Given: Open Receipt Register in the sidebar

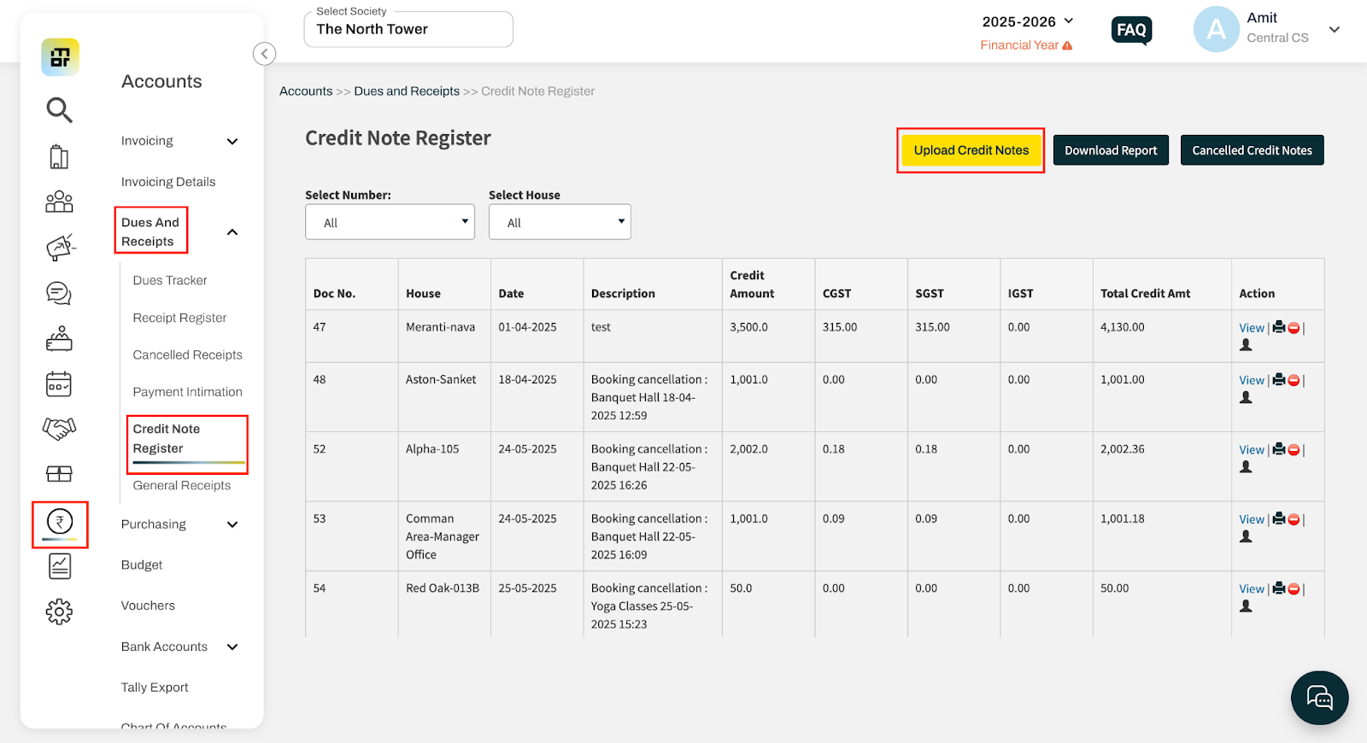Looking at the screenshot, I should [x=179, y=318].
